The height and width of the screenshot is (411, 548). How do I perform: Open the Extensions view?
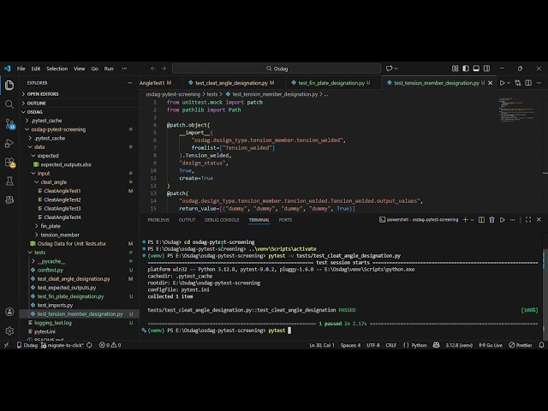(x=9, y=162)
